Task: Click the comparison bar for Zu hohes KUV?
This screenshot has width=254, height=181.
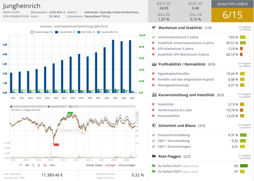Action: [x=245, y=166]
